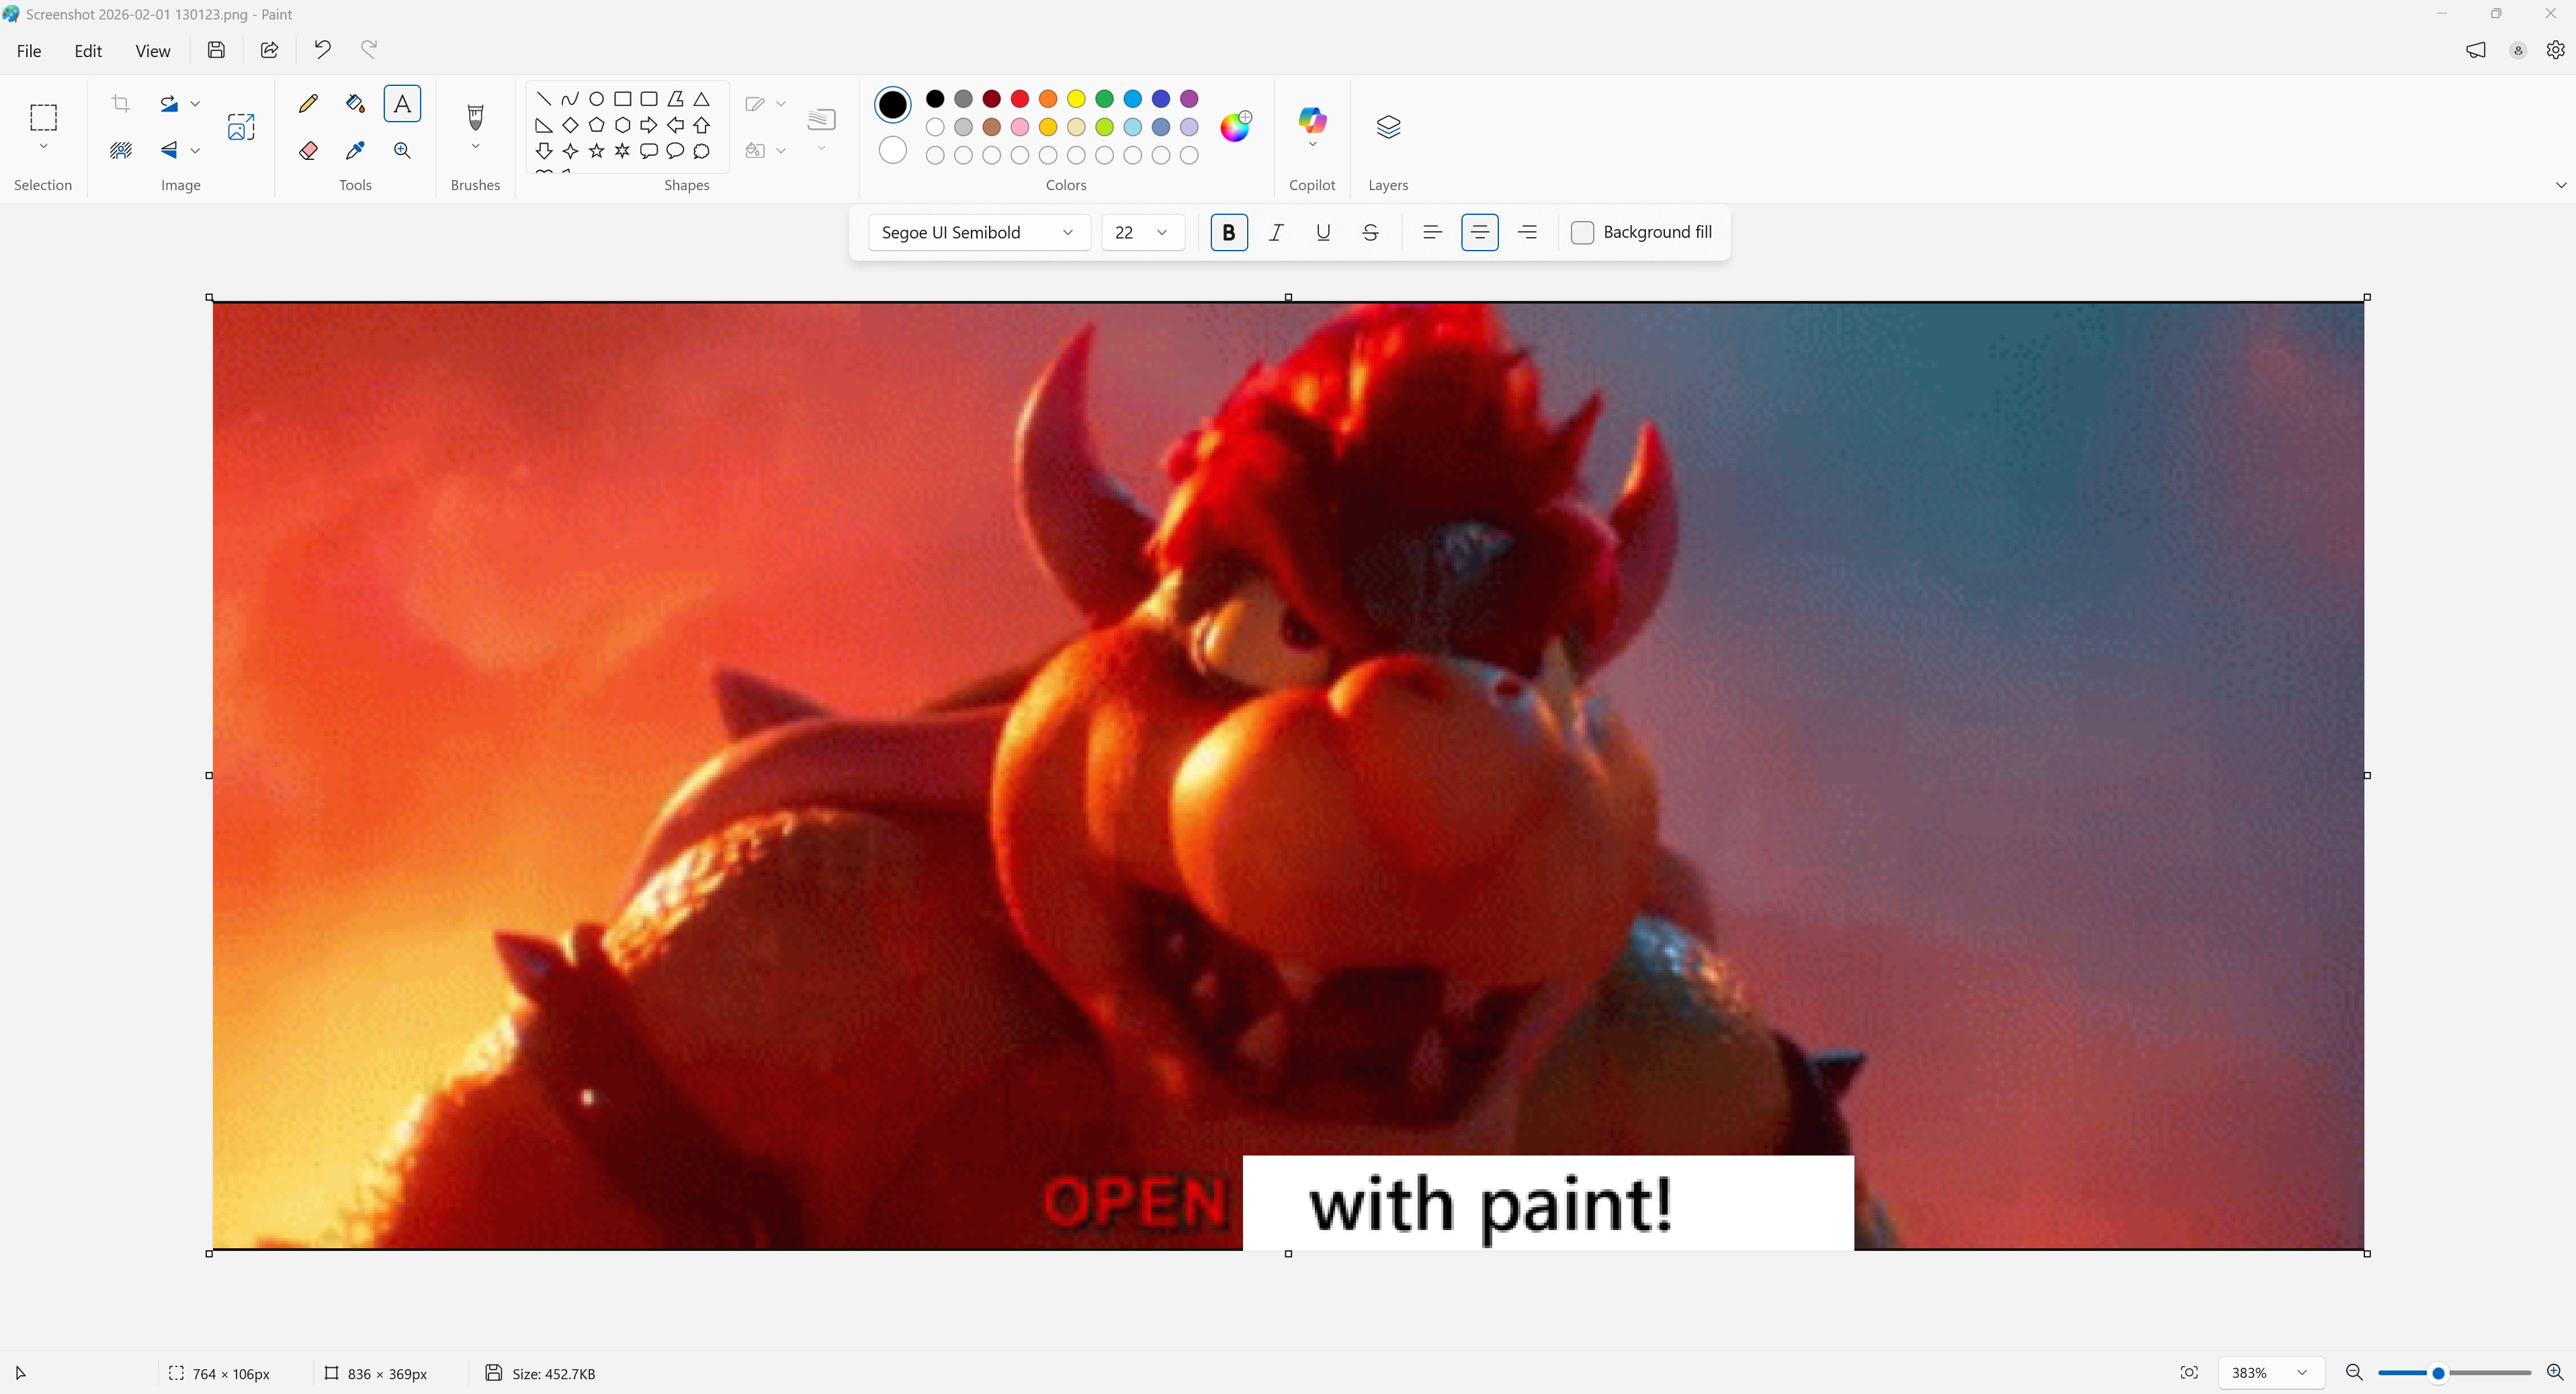Select the Magnifier tool

pos(402,150)
